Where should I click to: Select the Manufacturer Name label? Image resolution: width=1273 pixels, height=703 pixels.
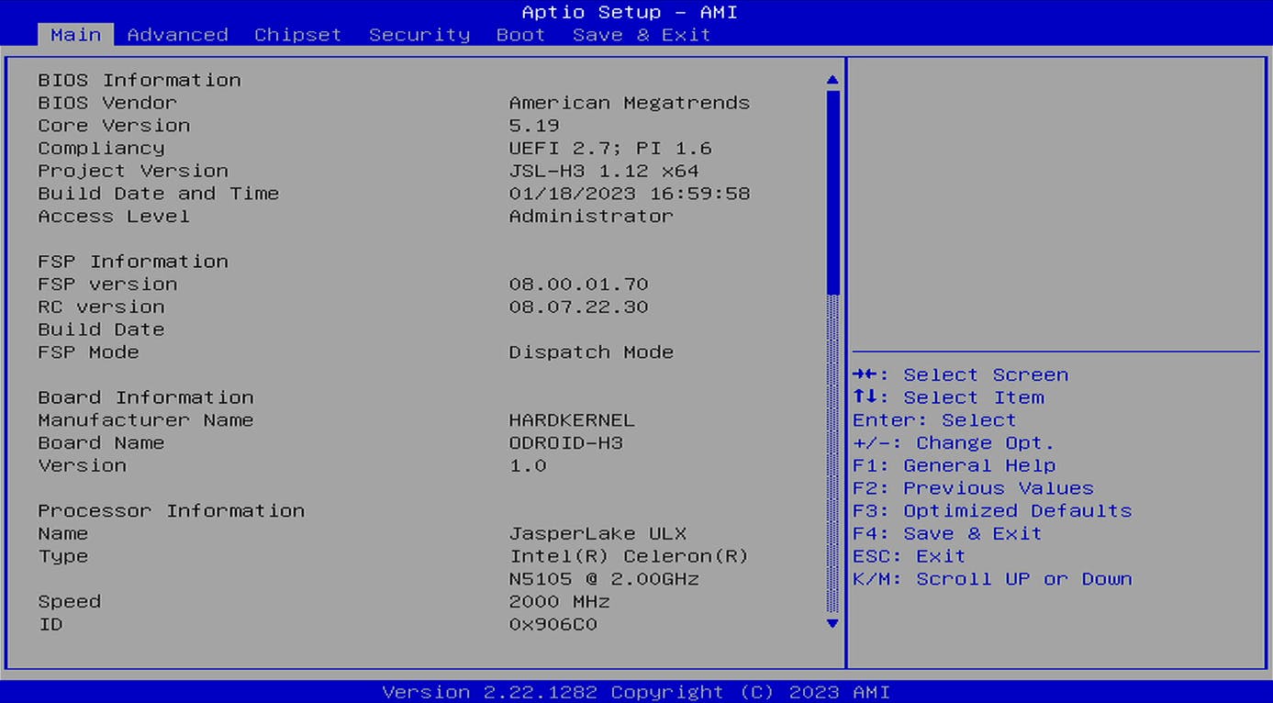145,420
